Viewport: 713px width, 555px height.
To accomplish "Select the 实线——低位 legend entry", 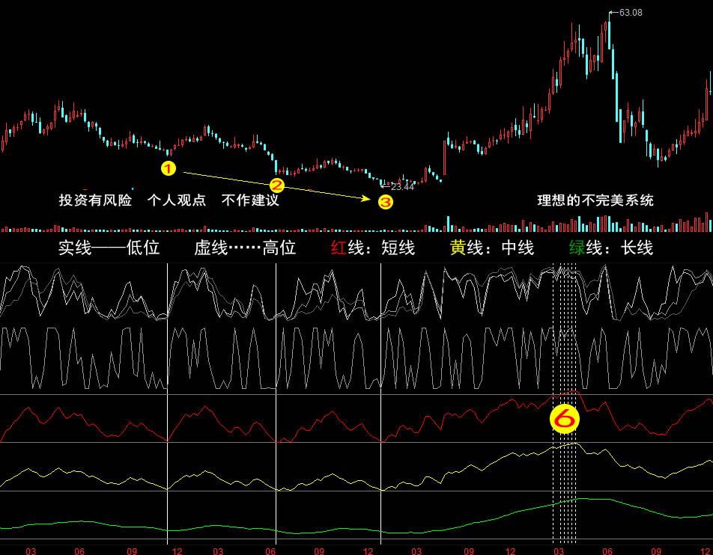I will (109, 248).
